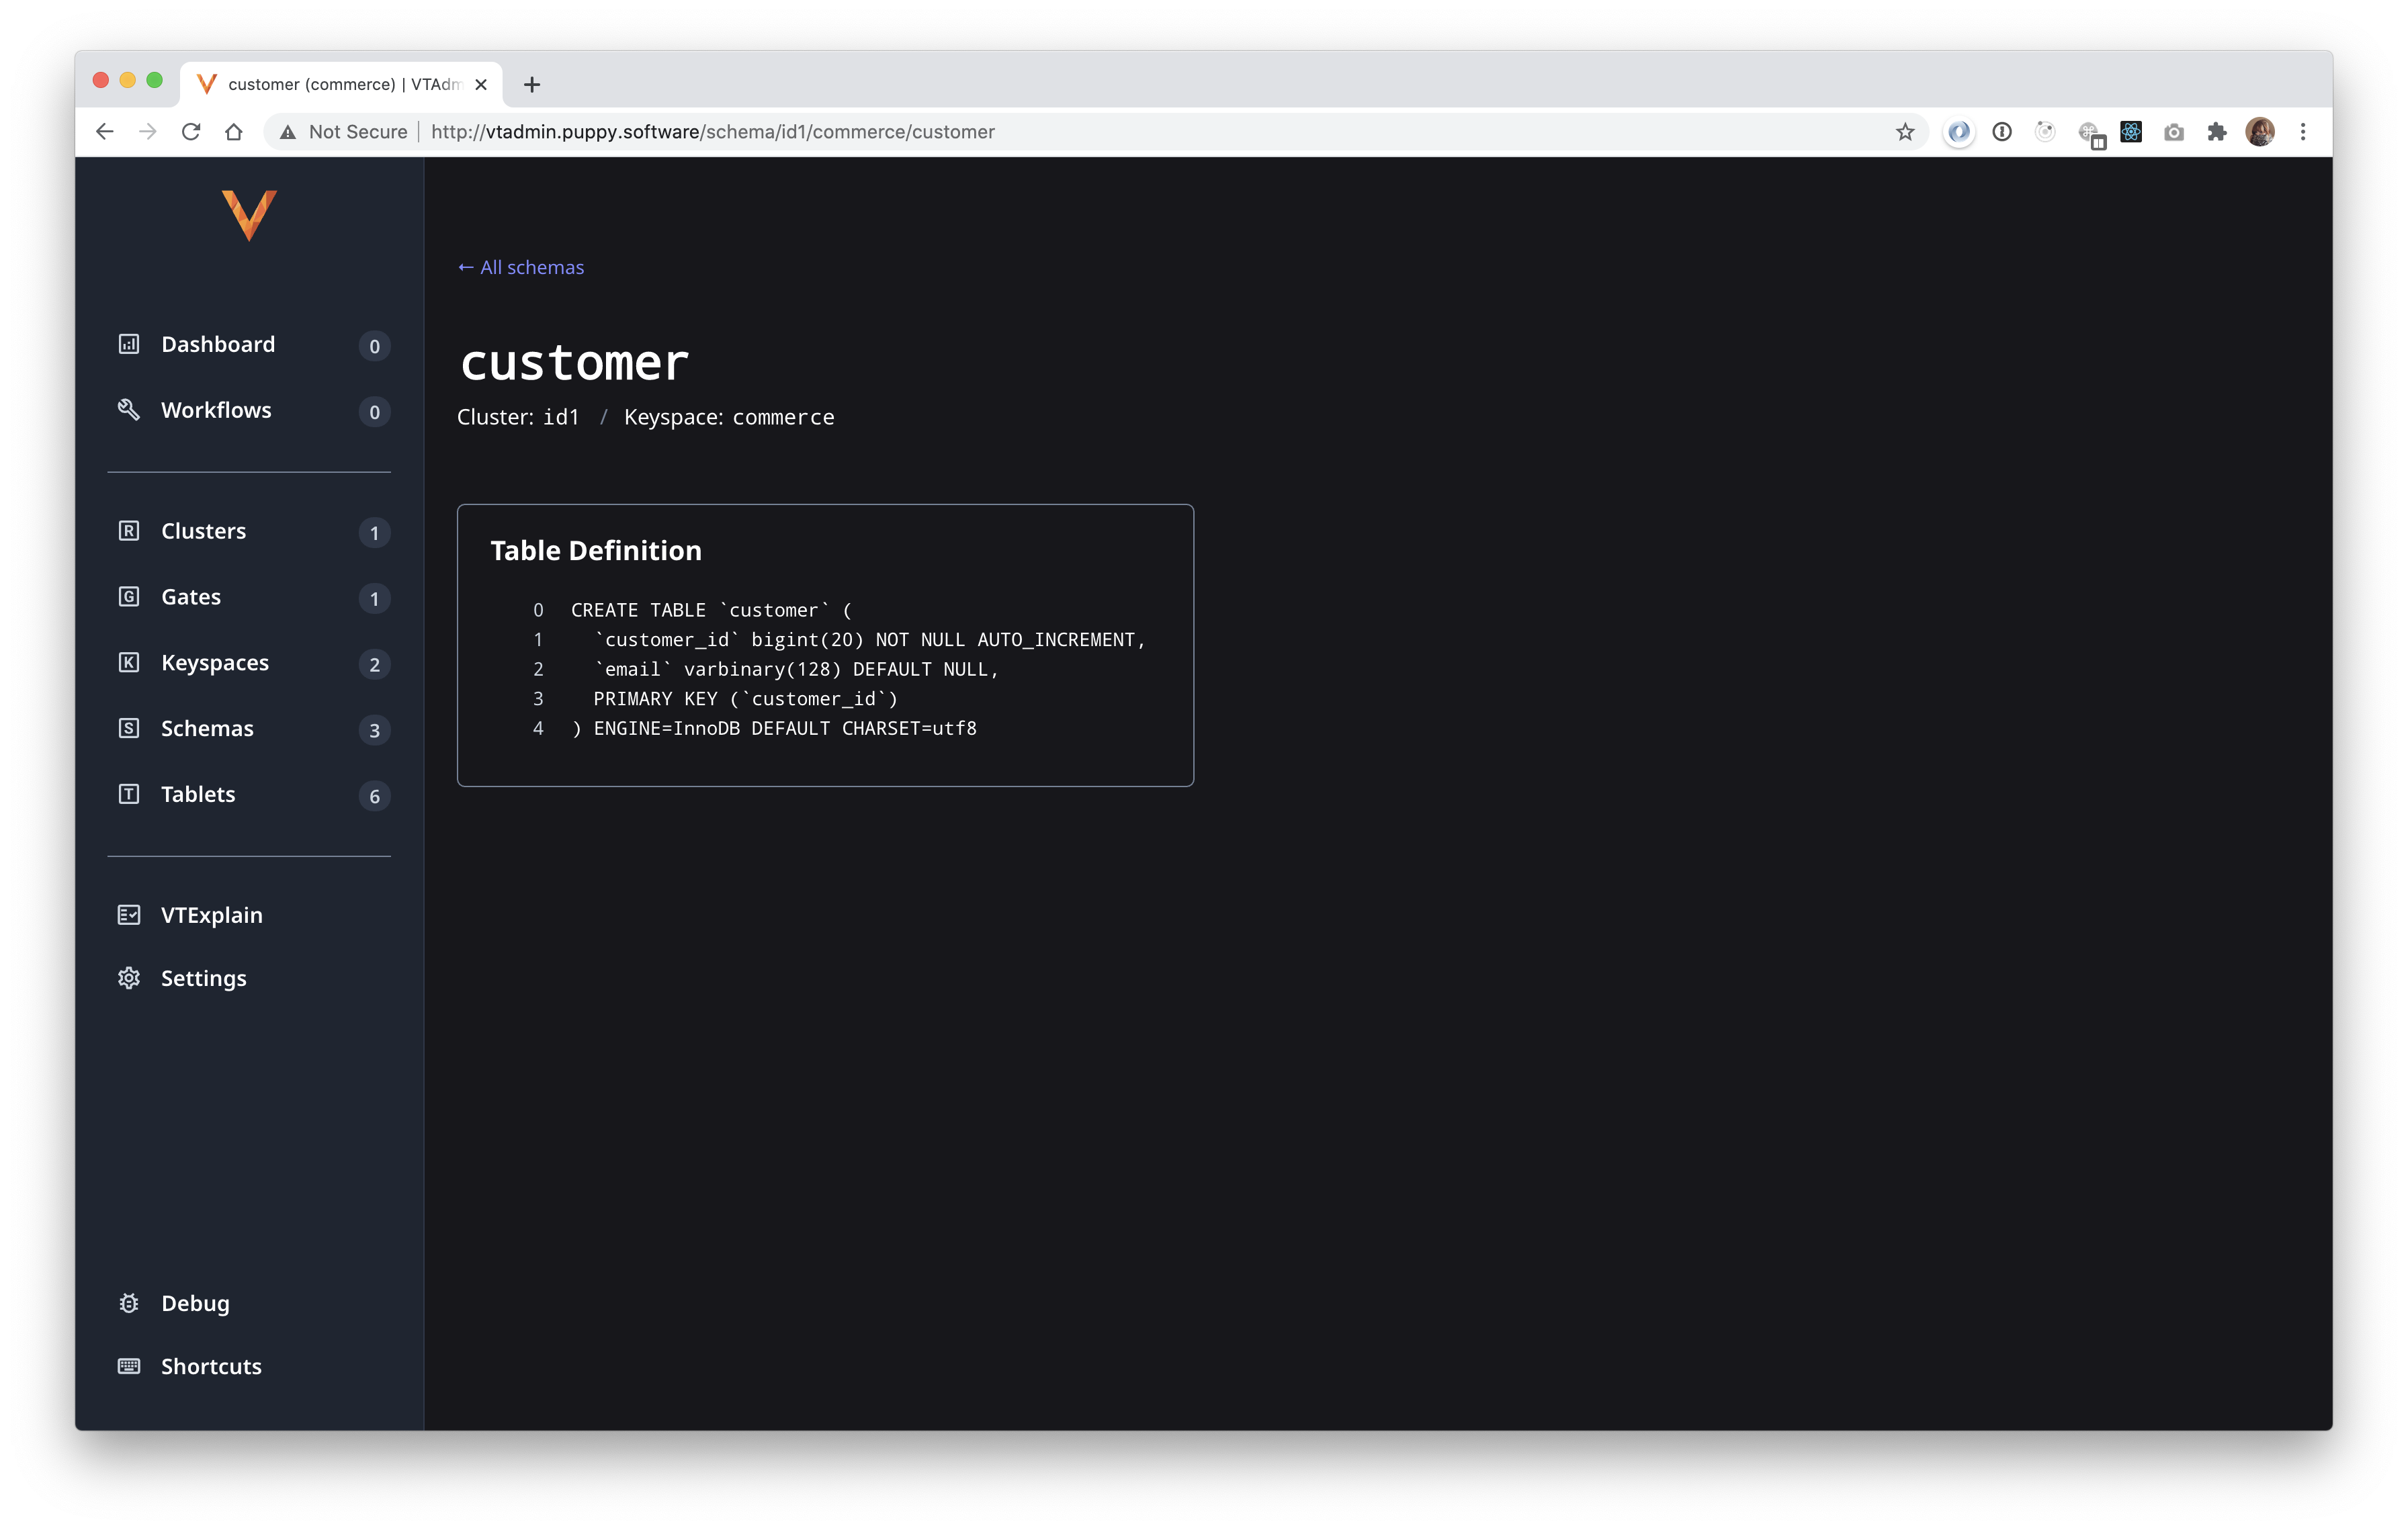This screenshot has width=2408, height=1530.
Task: Click the browser URL address field
Action: click(x=1100, y=132)
